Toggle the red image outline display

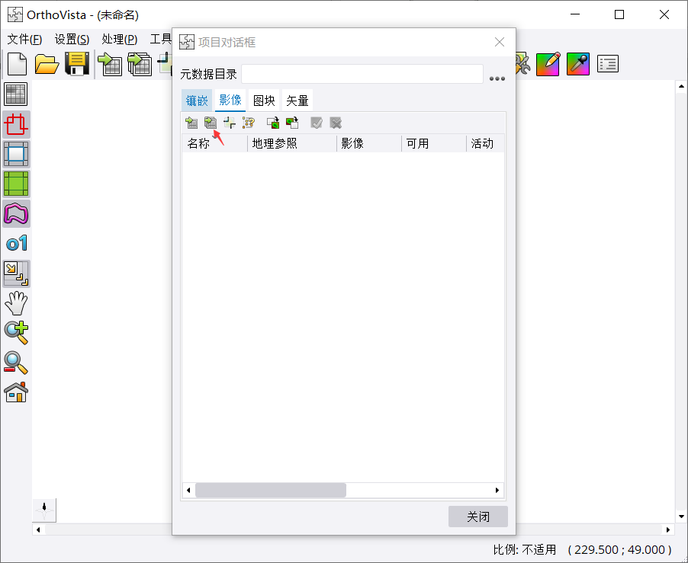click(16, 124)
